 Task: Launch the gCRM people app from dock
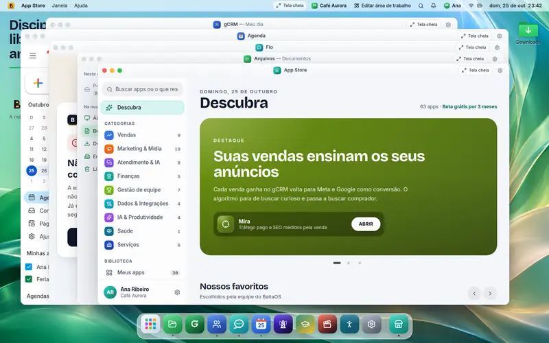click(217, 324)
